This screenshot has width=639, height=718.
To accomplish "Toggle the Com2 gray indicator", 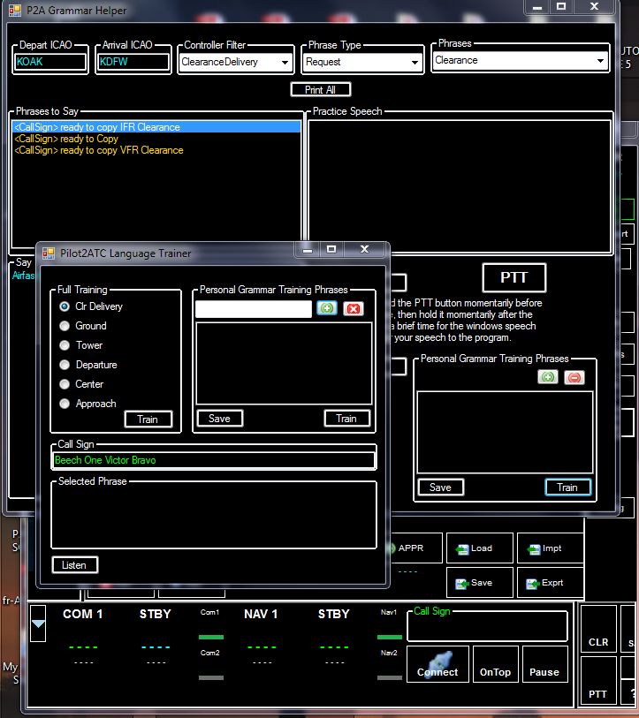I will [211, 677].
